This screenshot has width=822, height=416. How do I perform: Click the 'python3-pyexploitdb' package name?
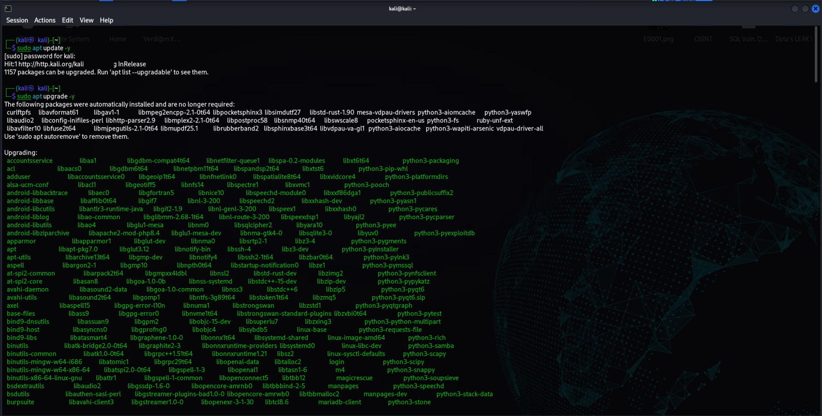point(445,233)
